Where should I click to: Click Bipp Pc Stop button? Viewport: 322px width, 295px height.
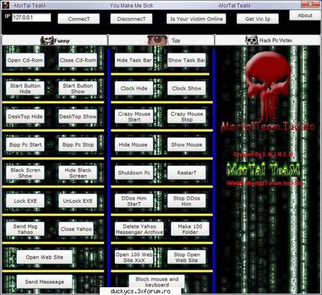click(78, 144)
